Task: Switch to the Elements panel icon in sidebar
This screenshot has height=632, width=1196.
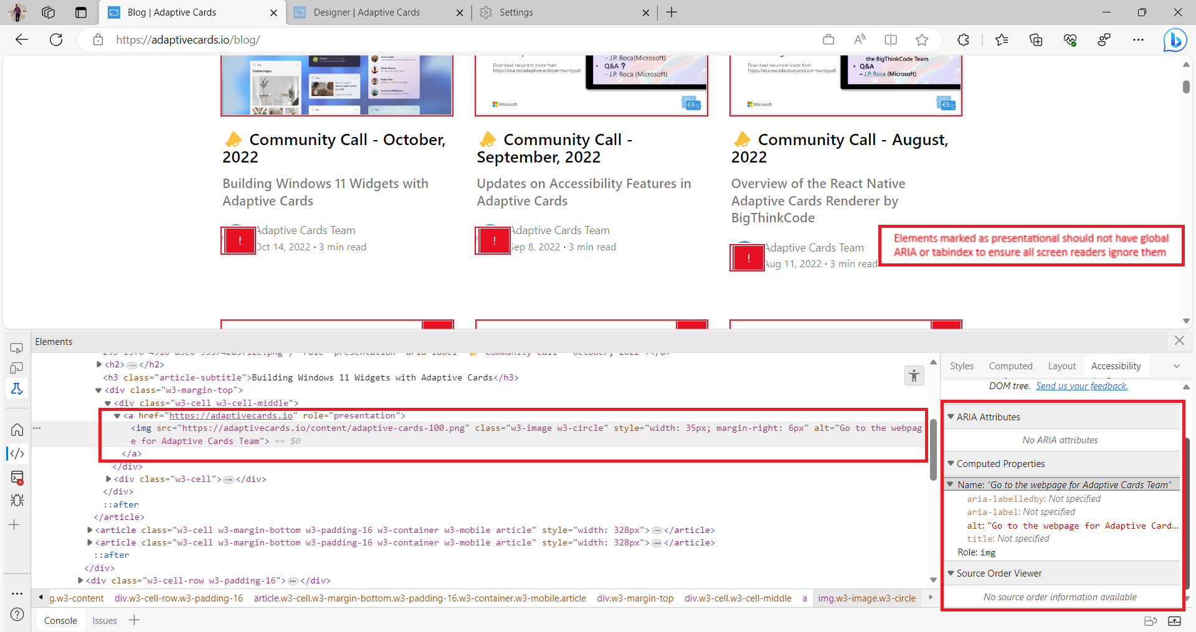Action: pos(17,453)
